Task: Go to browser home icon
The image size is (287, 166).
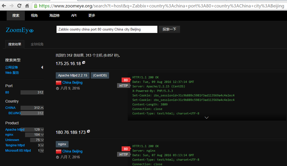Action: click(x=27, y=6)
